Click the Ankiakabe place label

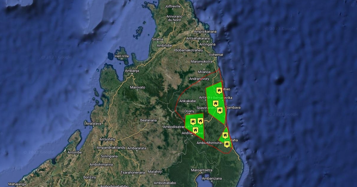coord(188,101)
